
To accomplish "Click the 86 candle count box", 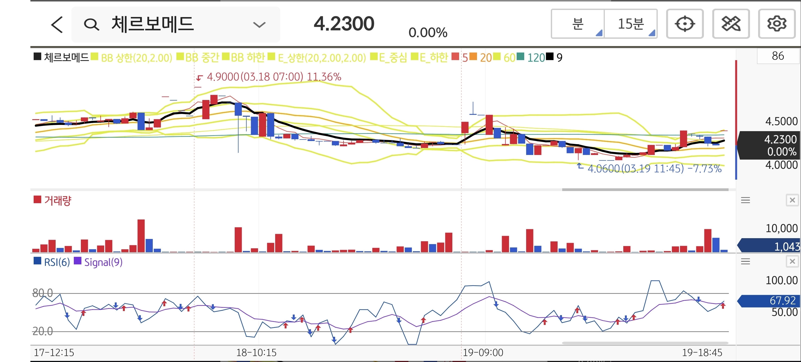I will point(777,56).
